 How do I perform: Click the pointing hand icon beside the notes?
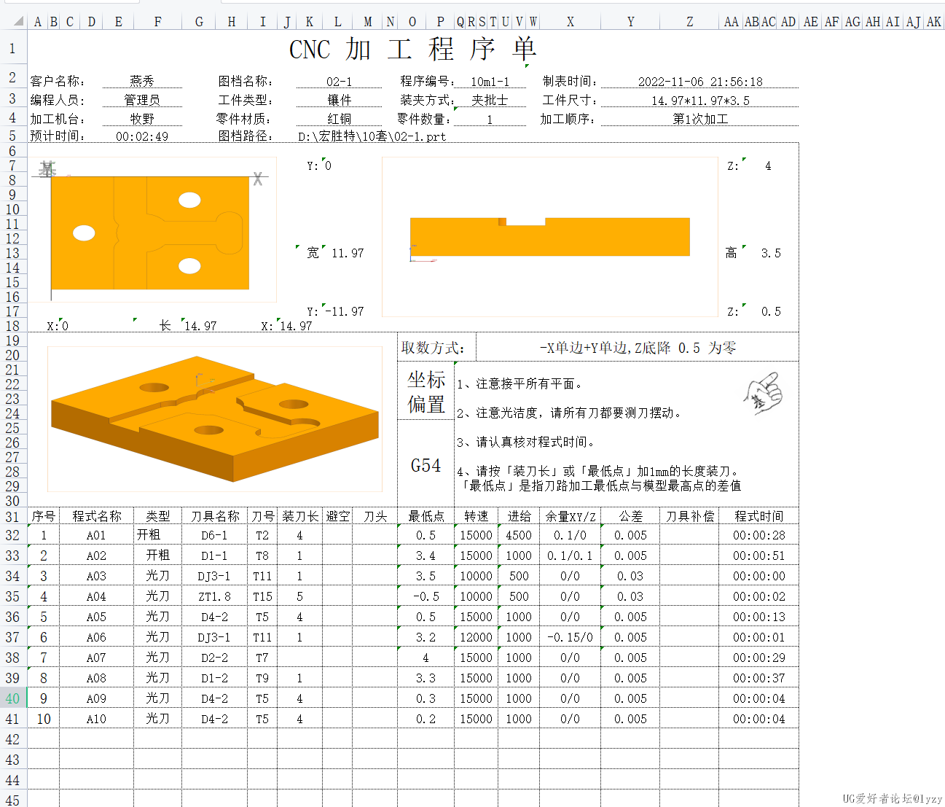click(763, 394)
